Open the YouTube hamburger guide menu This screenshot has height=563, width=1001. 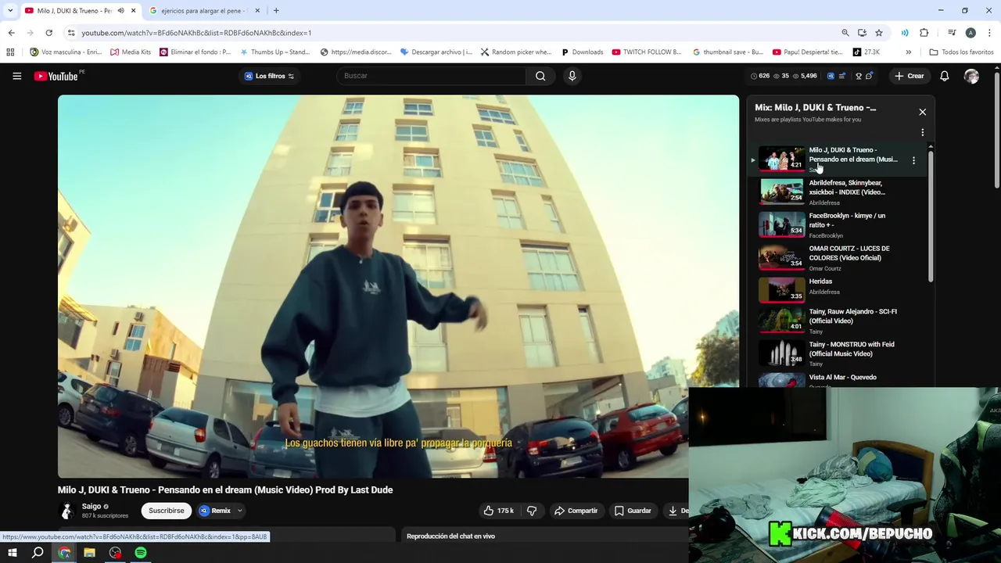pyautogui.click(x=16, y=76)
